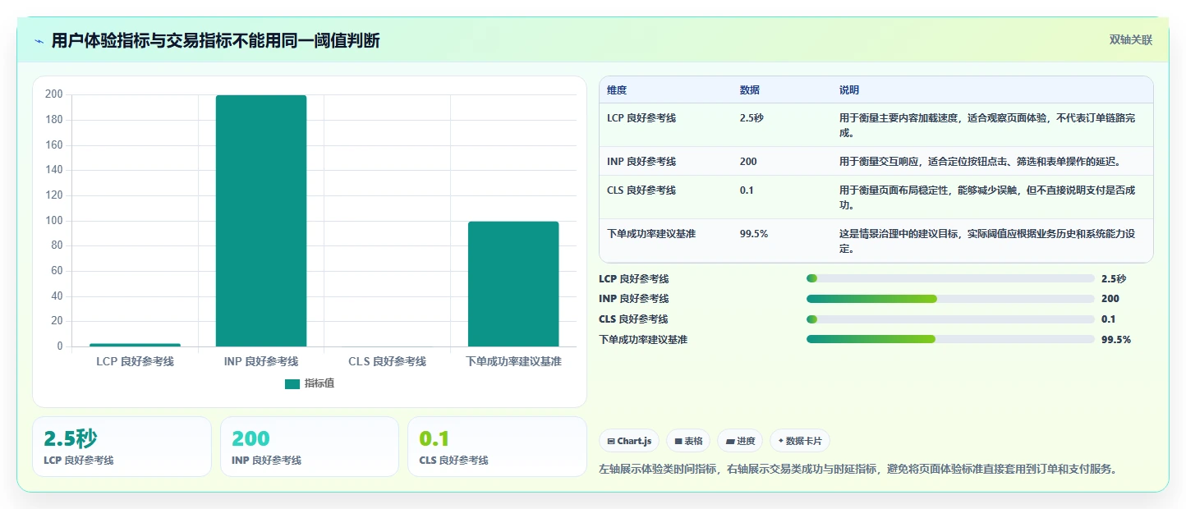Screen dimensions: 1186x509
Task: Click the lightning icon beside the title
Action: pyautogui.click(x=39, y=41)
